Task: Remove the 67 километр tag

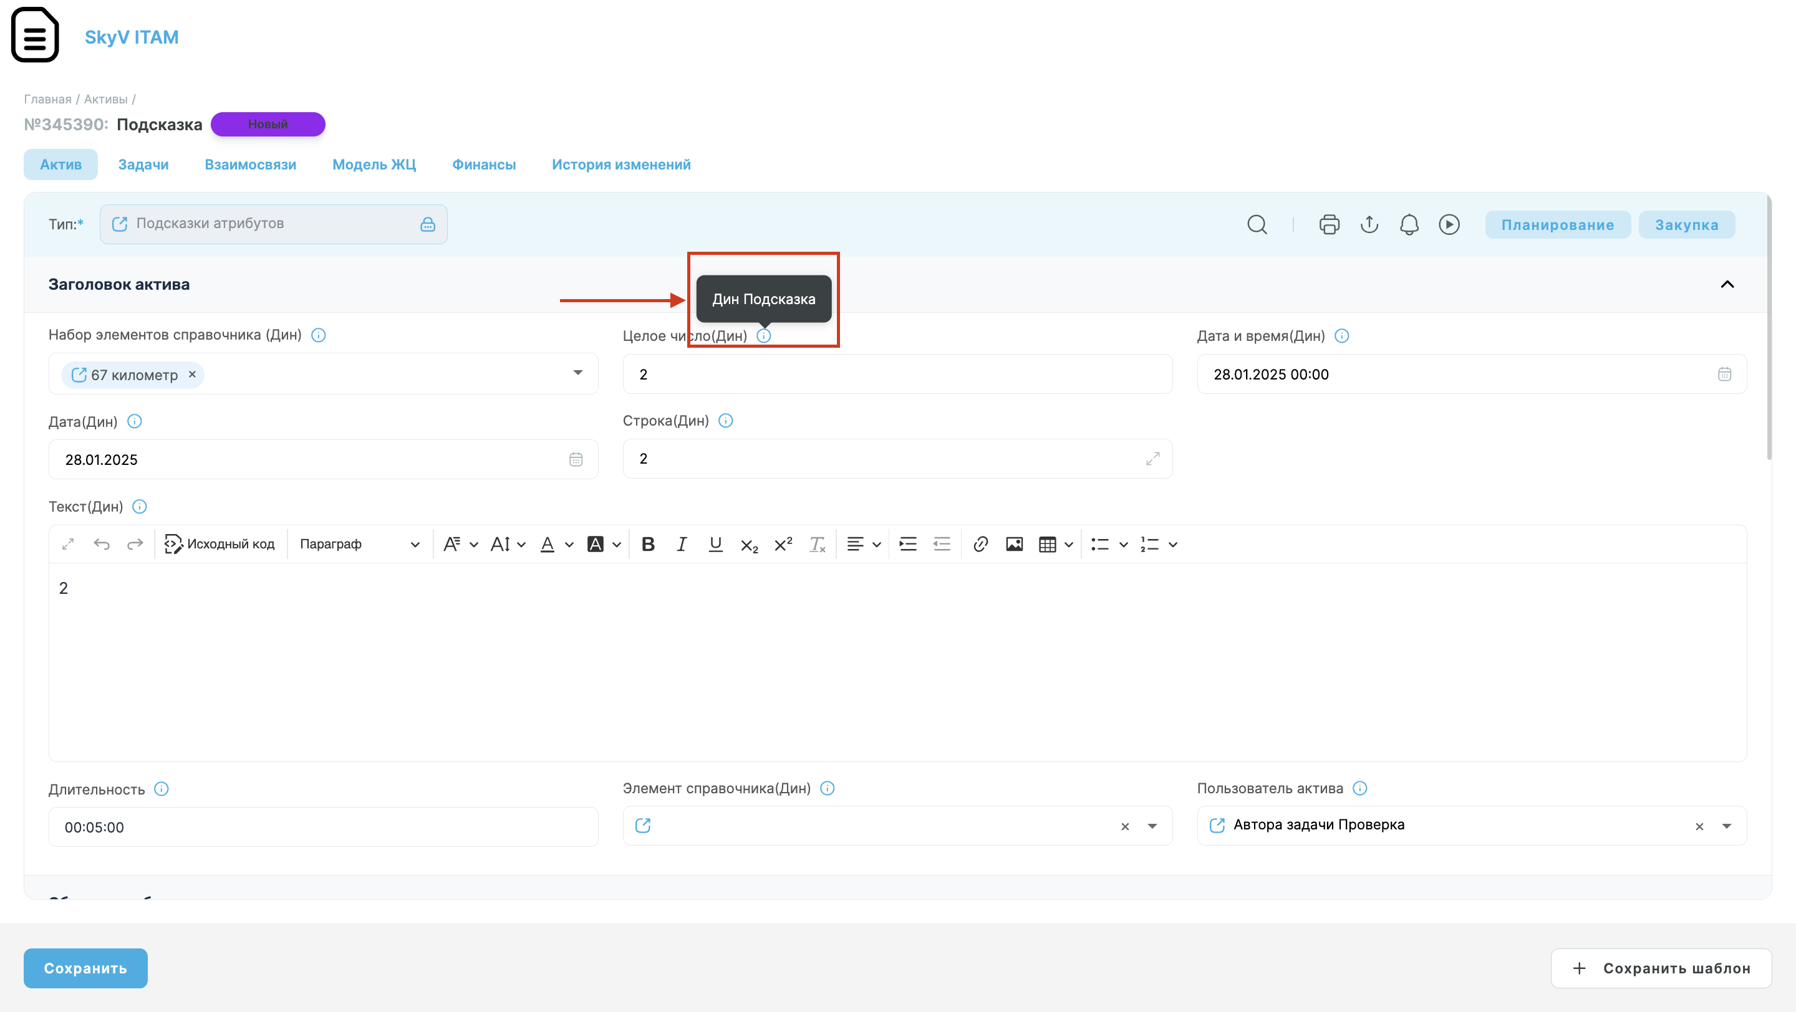Action: pos(193,374)
